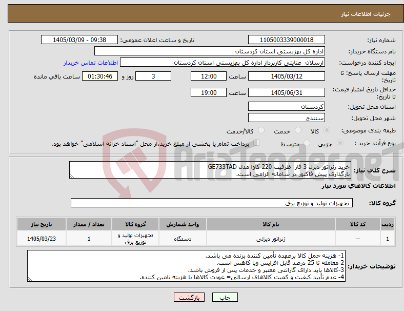404x311 pixels.
Task: Click the delivery province field کردستان
Action: coord(286,106)
